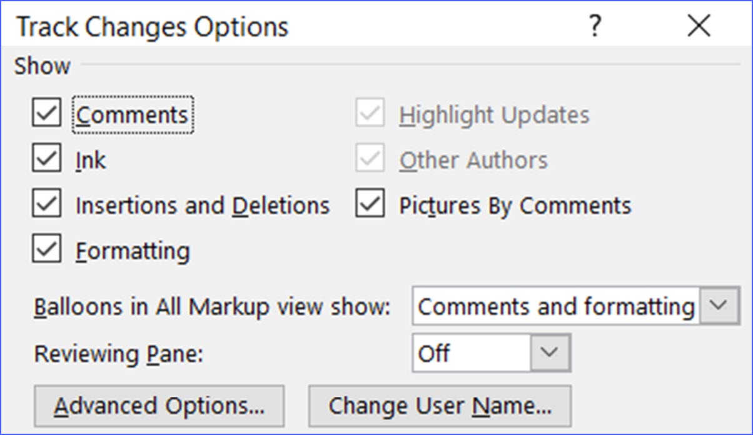Toggle the Pictures By Comments checkbox
This screenshot has height=435, width=753.
click(370, 206)
